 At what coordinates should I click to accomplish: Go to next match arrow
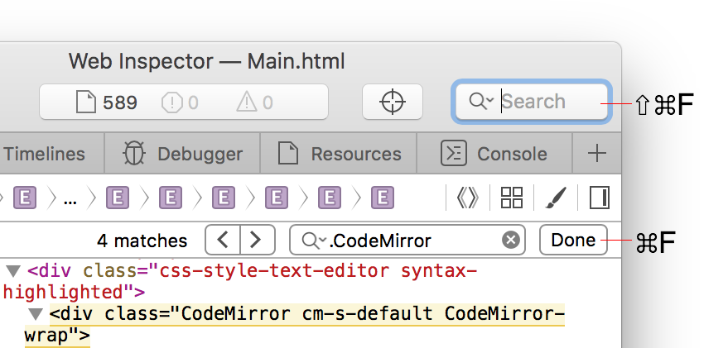pos(258,240)
